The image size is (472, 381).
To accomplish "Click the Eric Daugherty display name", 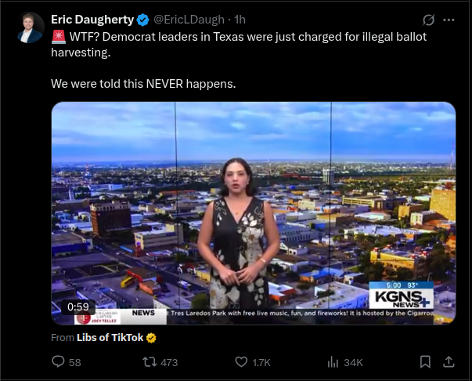I will (x=92, y=20).
